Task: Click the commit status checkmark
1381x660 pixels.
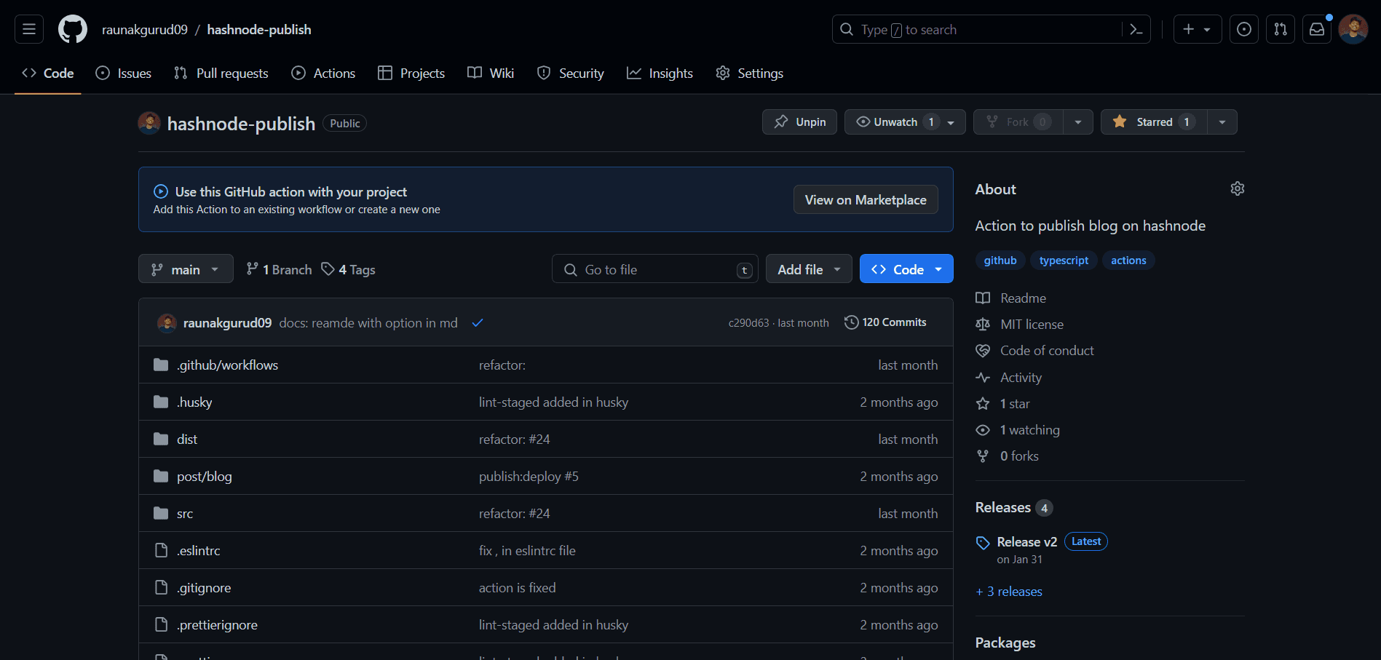Action: [478, 322]
